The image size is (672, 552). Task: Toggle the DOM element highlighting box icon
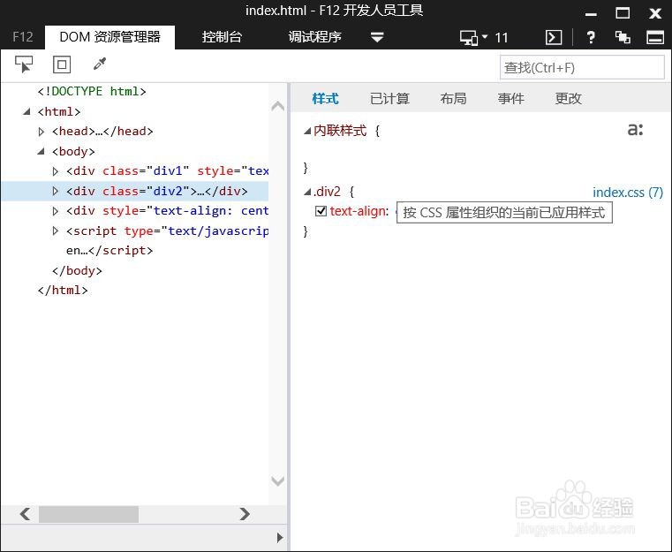point(62,64)
